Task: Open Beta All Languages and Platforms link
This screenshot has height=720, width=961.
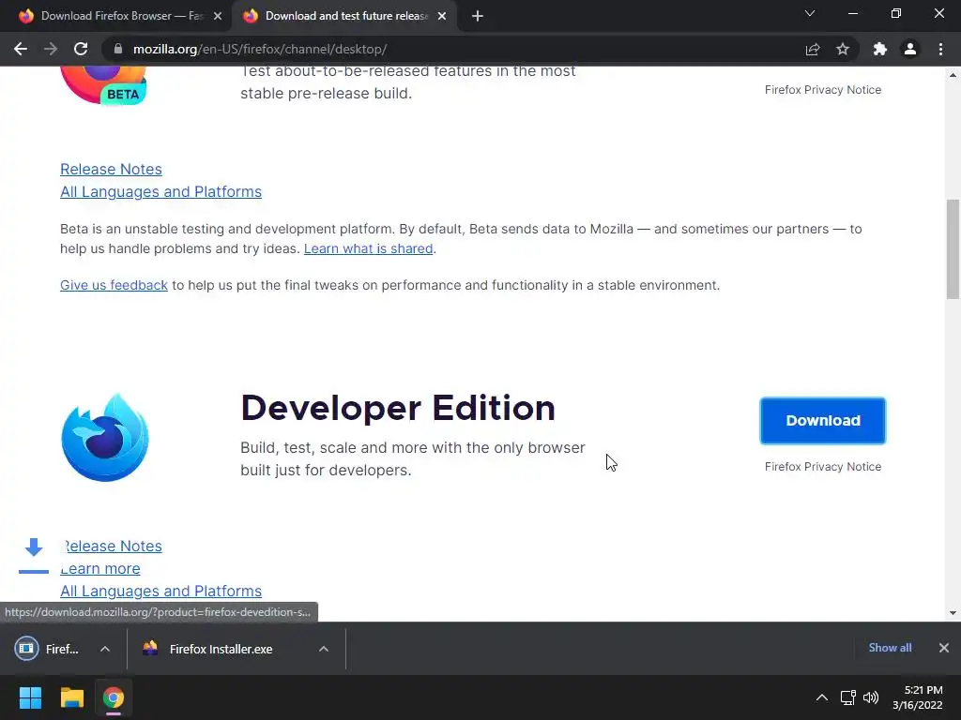Action: [x=160, y=191]
